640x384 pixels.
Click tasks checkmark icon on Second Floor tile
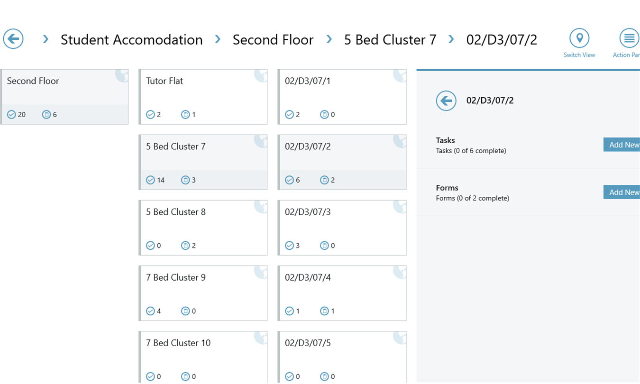(12, 115)
